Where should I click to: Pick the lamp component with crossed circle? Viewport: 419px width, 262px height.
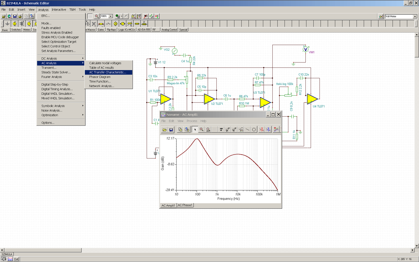point(115,24)
